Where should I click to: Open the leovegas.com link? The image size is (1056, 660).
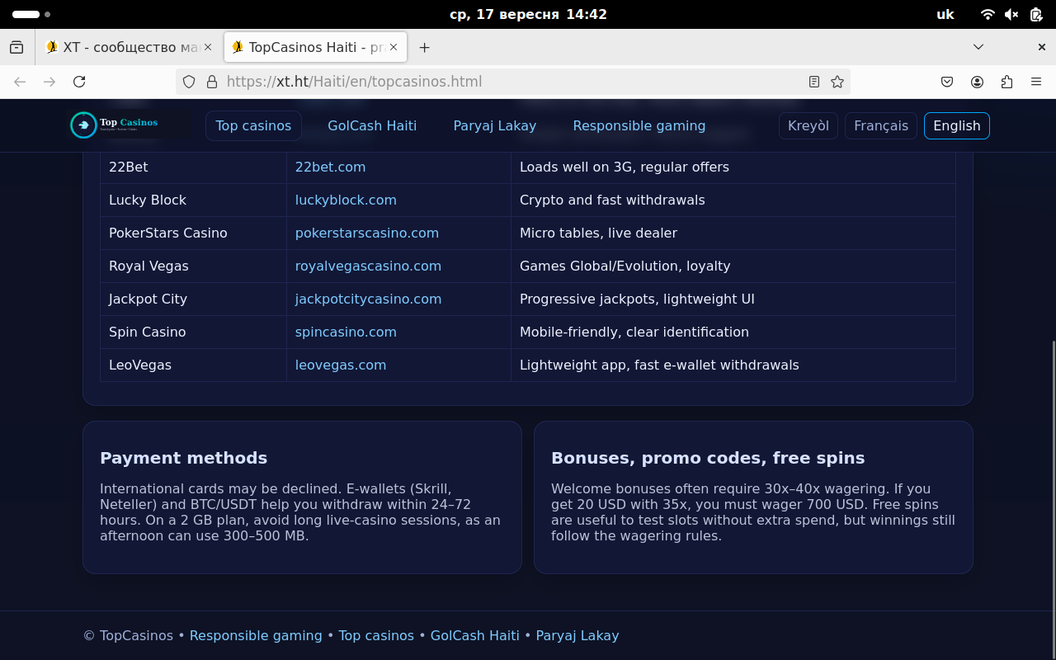tap(341, 365)
